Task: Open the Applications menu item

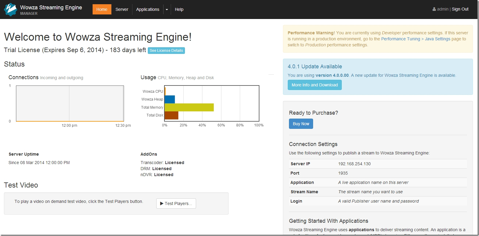Action: click(x=148, y=9)
